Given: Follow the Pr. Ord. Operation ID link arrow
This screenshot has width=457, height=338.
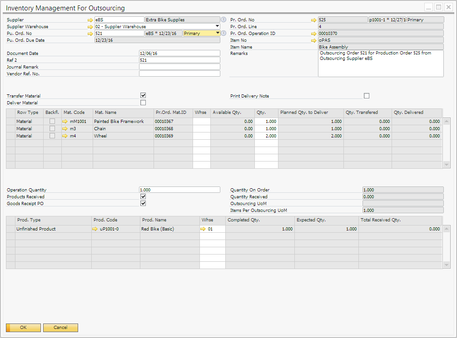Looking at the screenshot, I should click(x=313, y=34).
